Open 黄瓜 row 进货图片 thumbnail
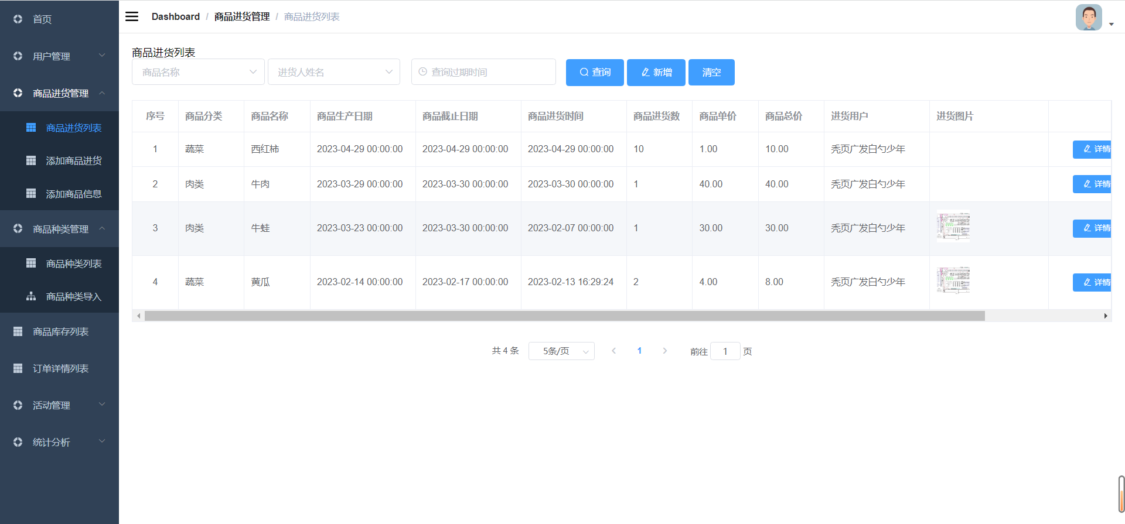Screen dimensions: 1125x524 click(953, 280)
